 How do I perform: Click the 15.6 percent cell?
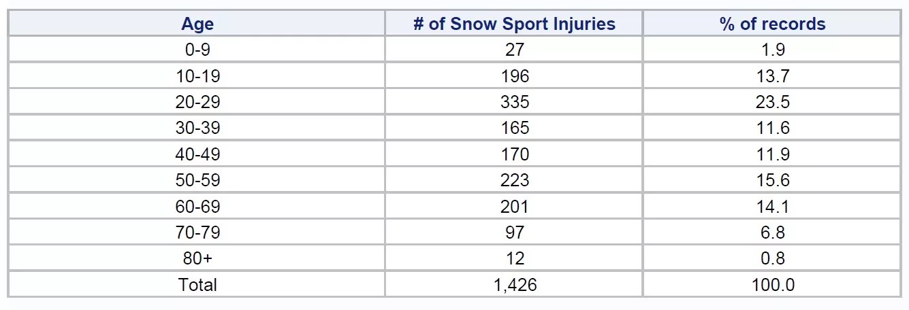coord(772,180)
